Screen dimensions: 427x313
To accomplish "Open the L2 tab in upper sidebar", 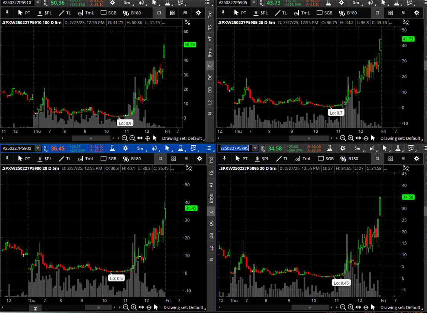I will coord(210,102).
